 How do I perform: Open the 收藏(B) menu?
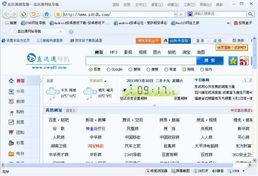coord(173,4)
